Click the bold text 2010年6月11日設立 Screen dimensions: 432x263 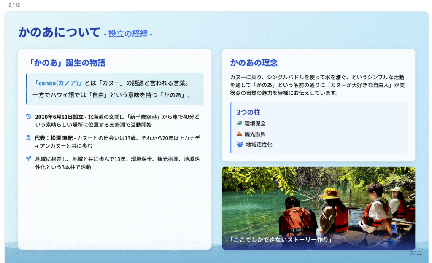[59, 117]
